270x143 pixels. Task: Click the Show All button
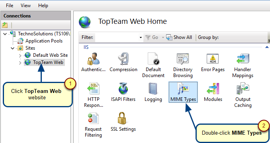tap(179, 37)
